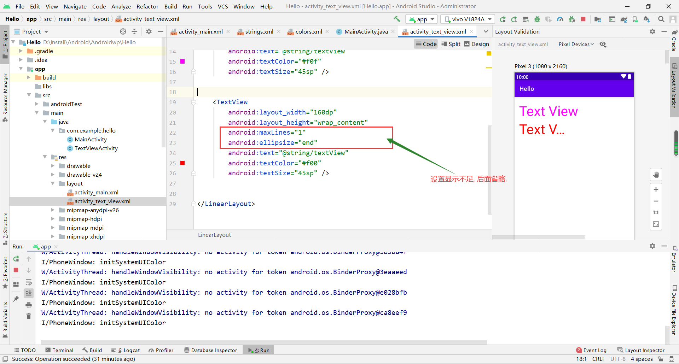Screen dimensions: 679x364
Task: Open the vivo V1824A device dropdown
Action: click(x=468, y=19)
